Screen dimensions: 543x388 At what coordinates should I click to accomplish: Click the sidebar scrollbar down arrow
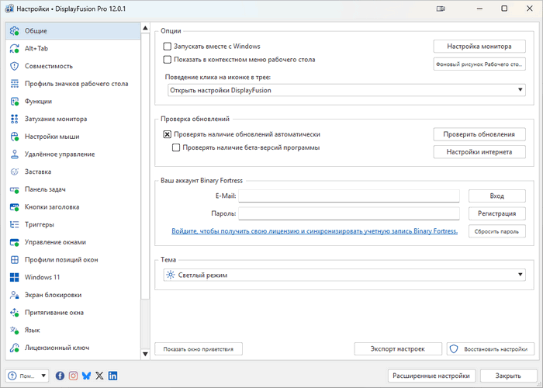[147, 355]
